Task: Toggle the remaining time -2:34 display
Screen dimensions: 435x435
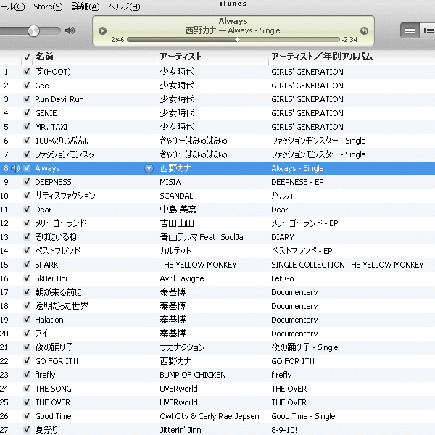Action: pyautogui.click(x=349, y=40)
